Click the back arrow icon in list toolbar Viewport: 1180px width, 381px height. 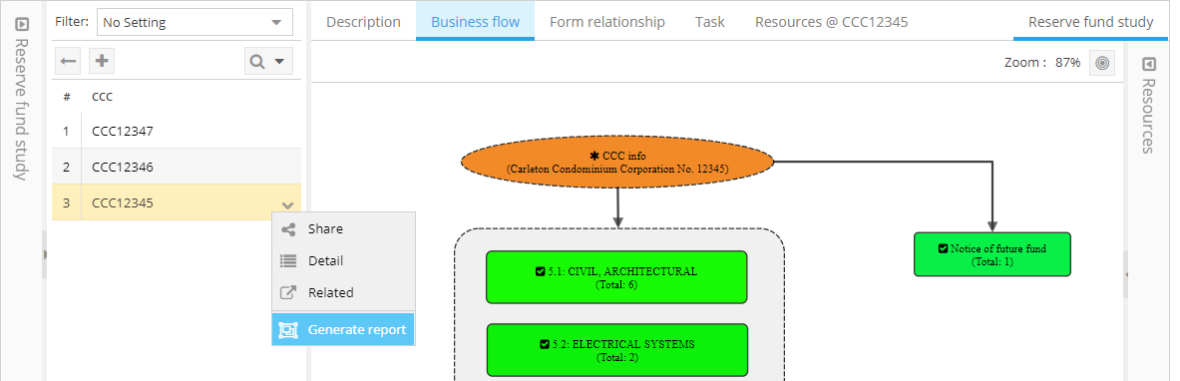(69, 61)
